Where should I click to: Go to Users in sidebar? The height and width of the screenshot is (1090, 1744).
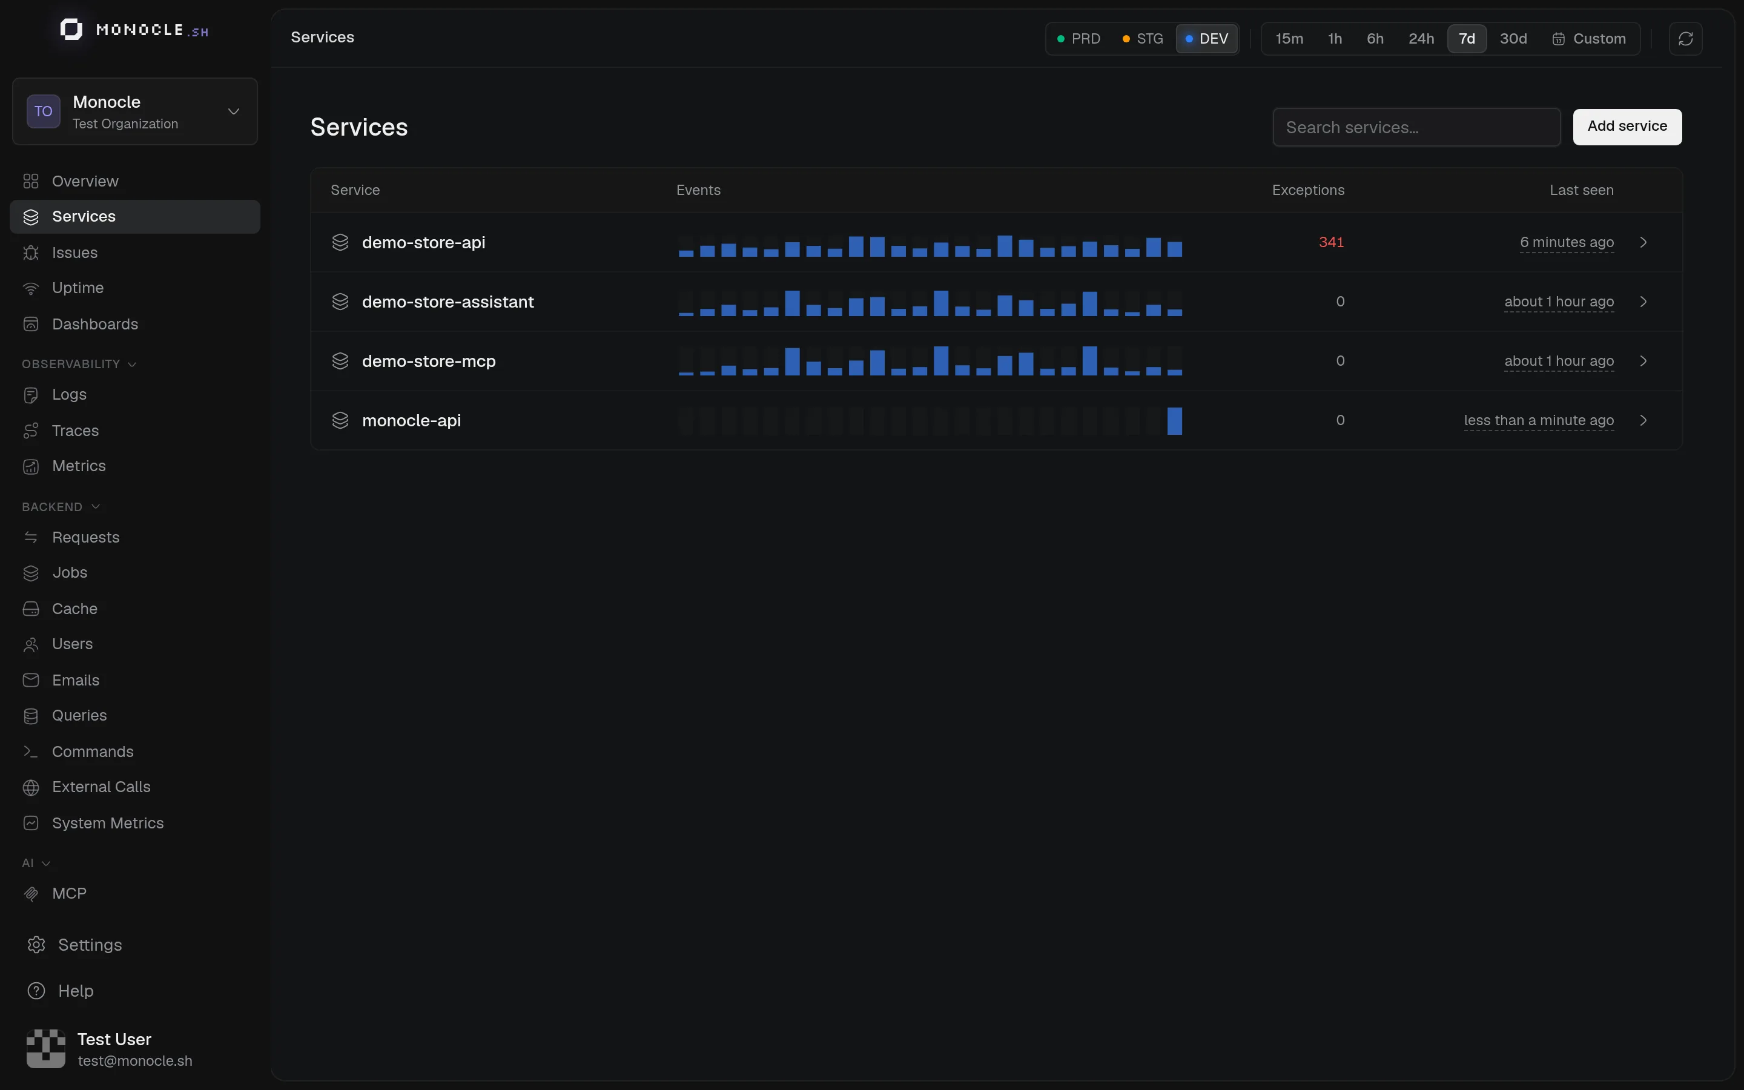click(135, 644)
